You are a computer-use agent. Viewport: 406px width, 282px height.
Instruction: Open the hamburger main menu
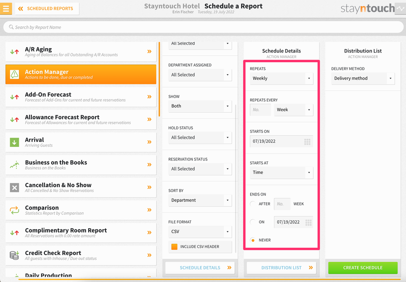[6, 8]
